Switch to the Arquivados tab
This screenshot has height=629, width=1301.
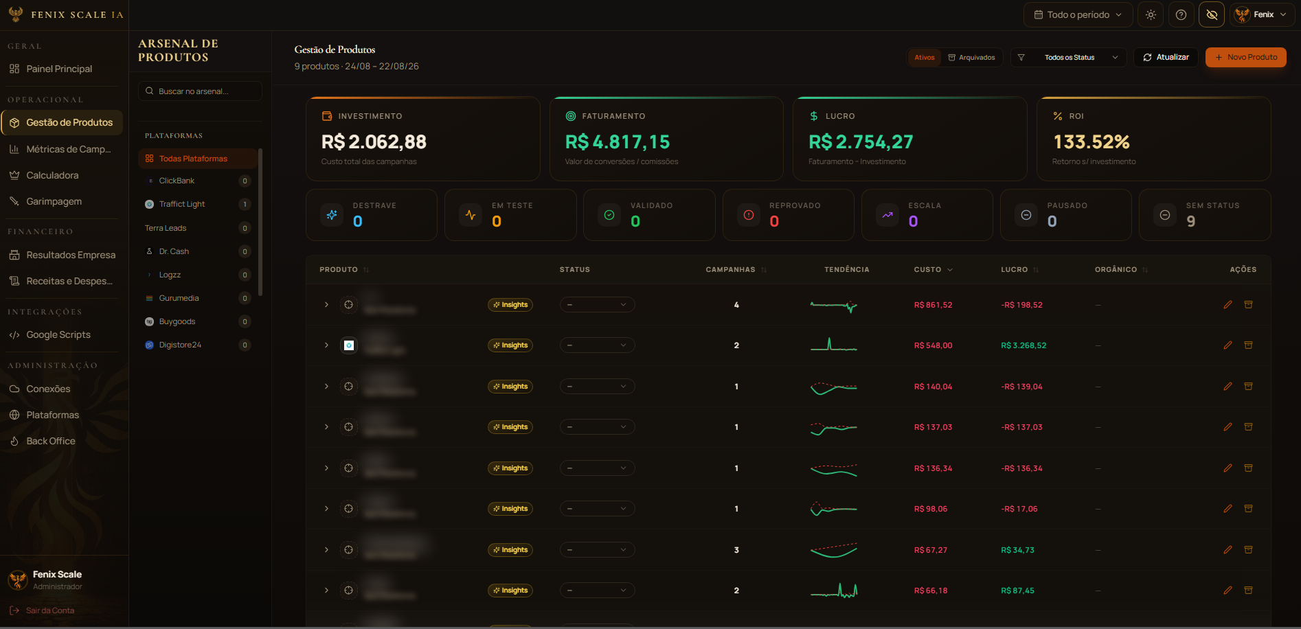971,58
